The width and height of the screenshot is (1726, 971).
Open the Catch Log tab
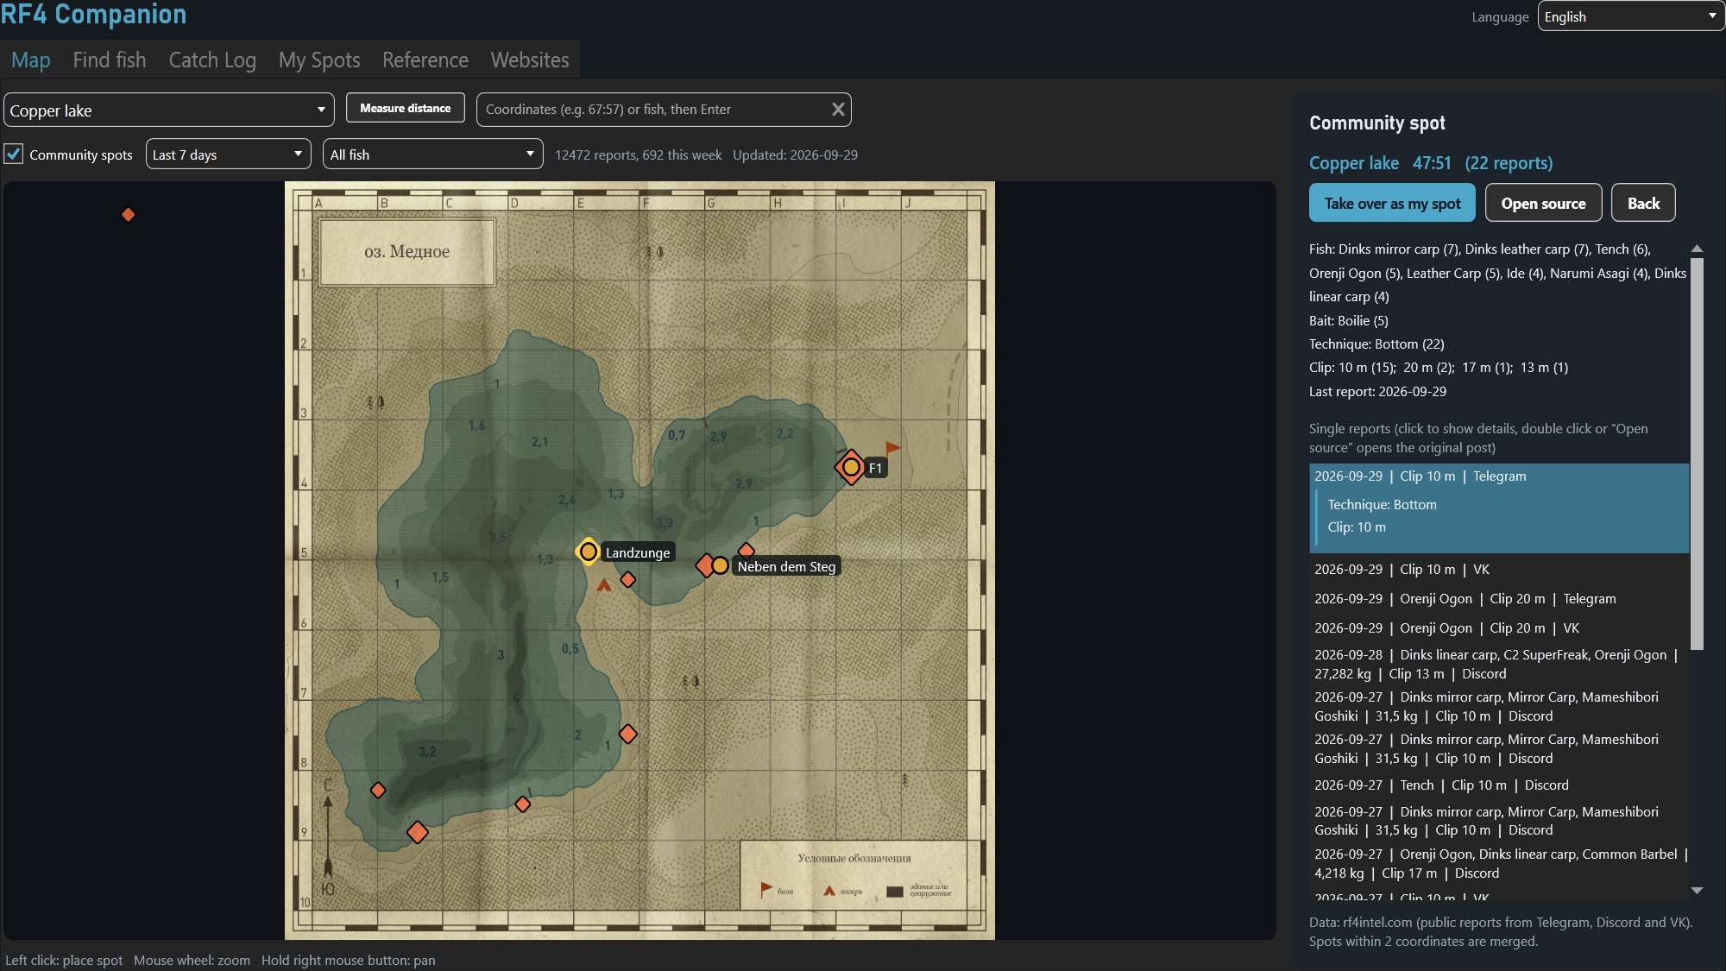point(212,60)
